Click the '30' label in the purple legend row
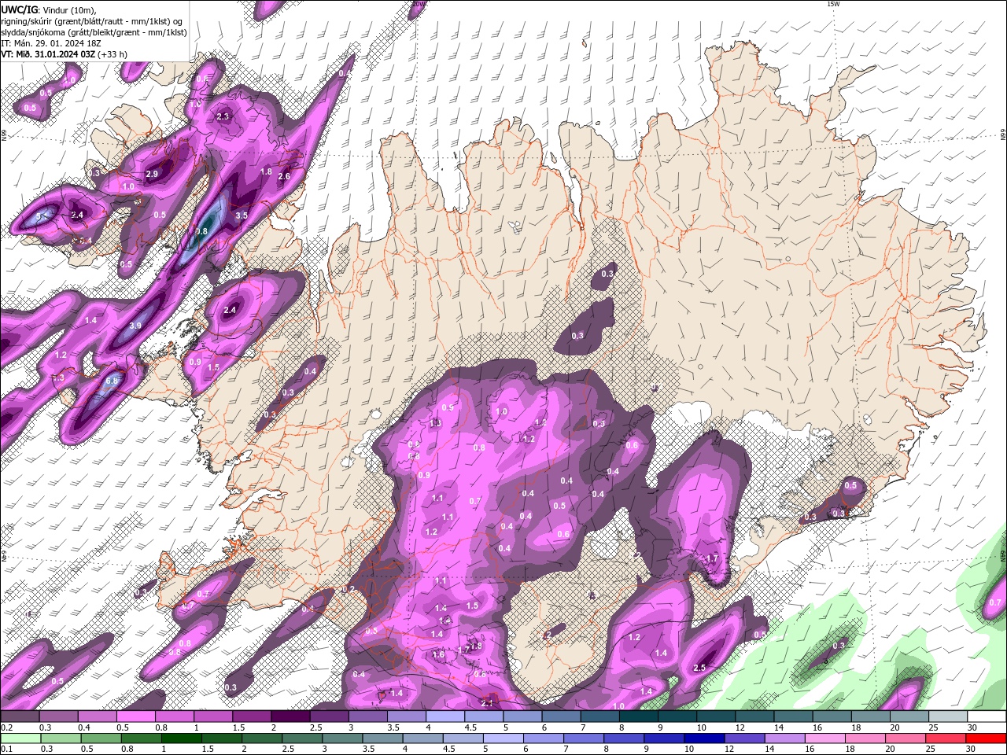This screenshot has height=755, width=1007. 972,727
